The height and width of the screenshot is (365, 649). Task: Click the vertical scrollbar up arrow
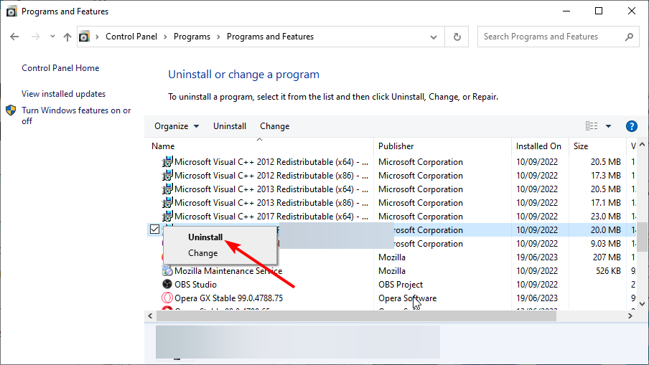pyautogui.click(x=642, y=144)
